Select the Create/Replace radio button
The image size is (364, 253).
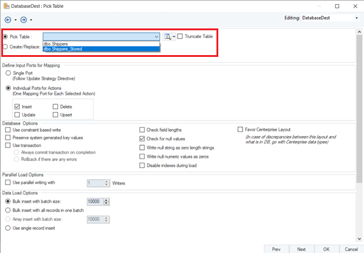point(6,46)
